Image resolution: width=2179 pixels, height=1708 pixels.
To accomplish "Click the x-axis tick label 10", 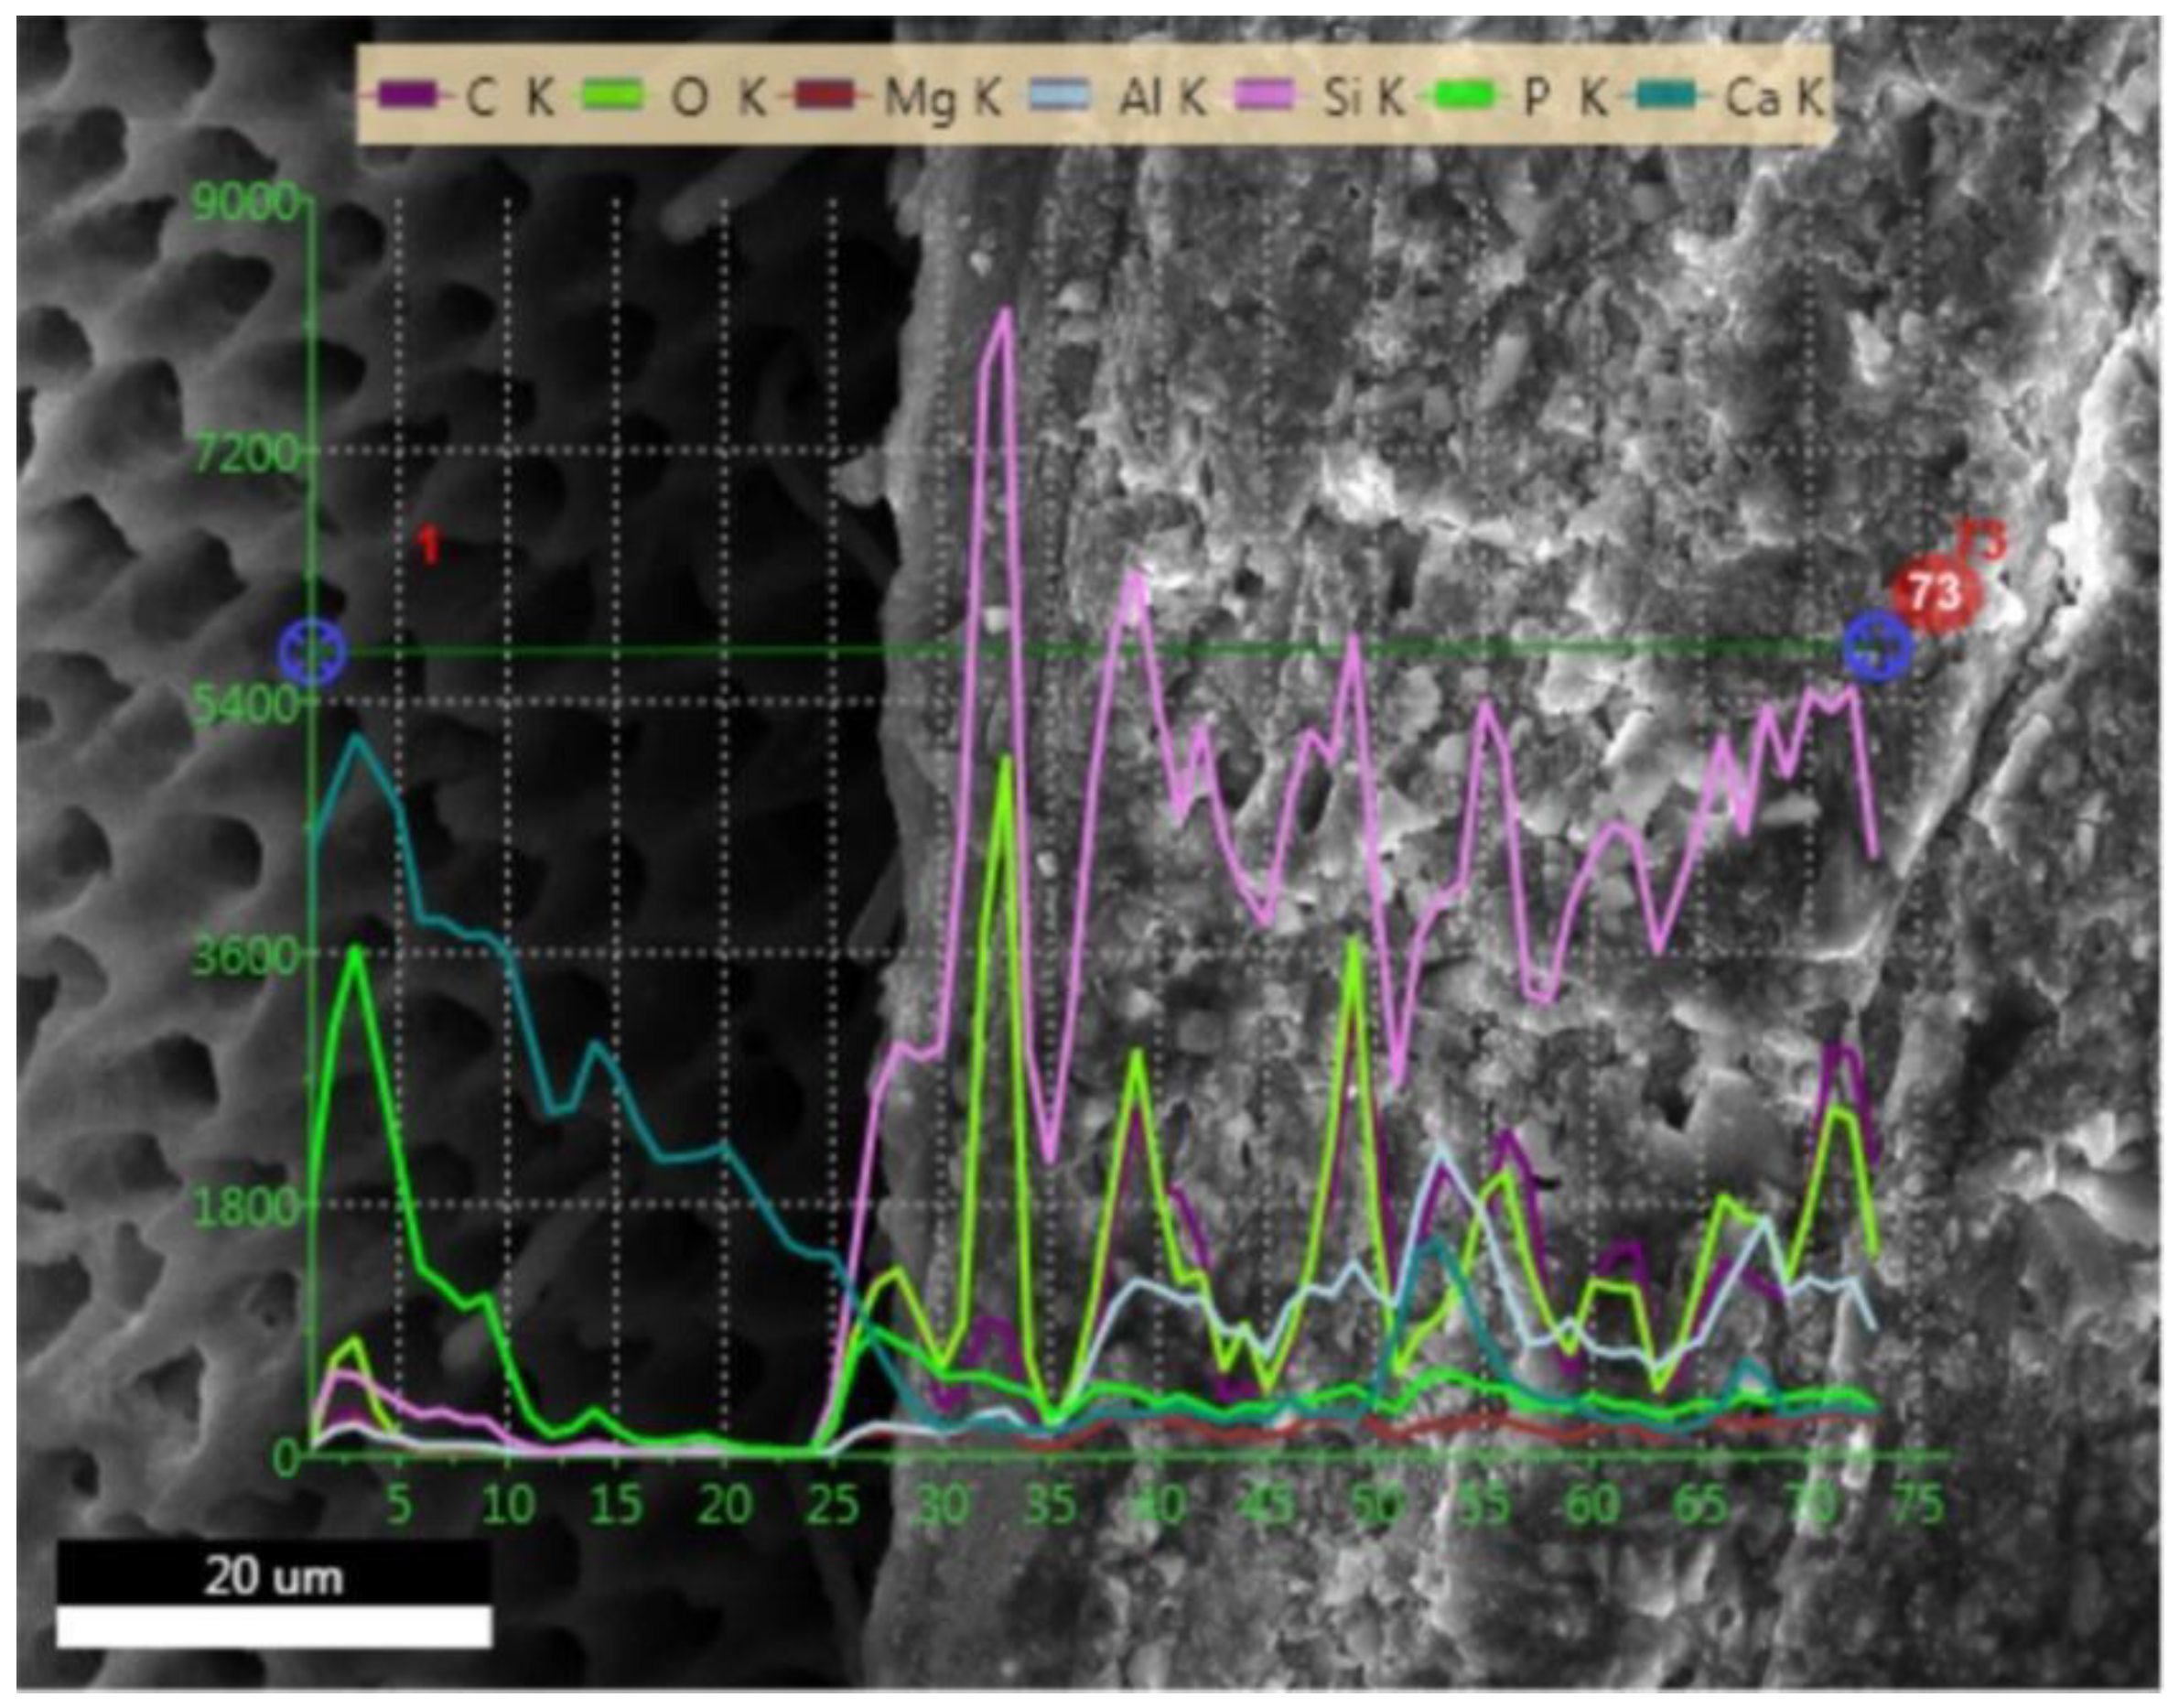I will click(x=509, y=1503).
